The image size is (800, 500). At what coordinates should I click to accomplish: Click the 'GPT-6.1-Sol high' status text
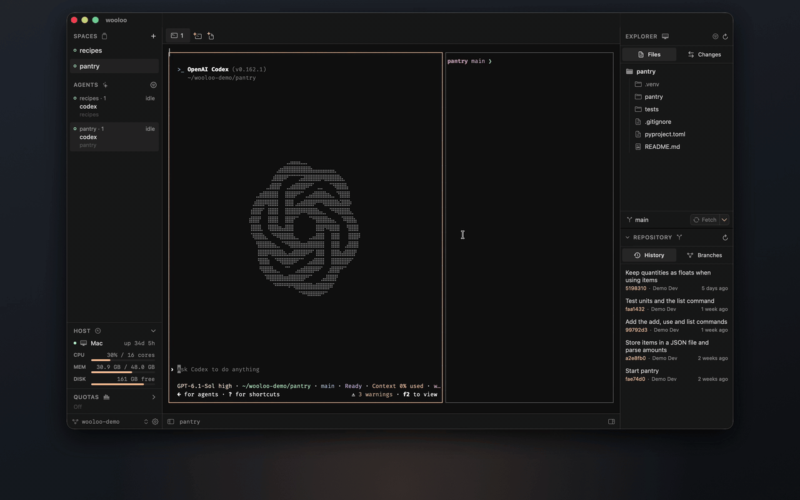(204, 386)
